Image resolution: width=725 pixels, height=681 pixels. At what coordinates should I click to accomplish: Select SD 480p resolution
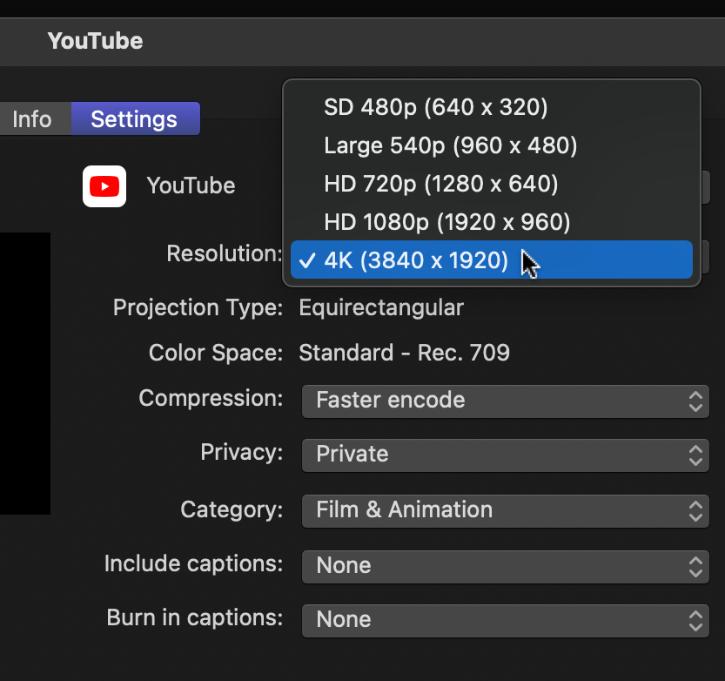pyautogui.click(x=435, y=106)
